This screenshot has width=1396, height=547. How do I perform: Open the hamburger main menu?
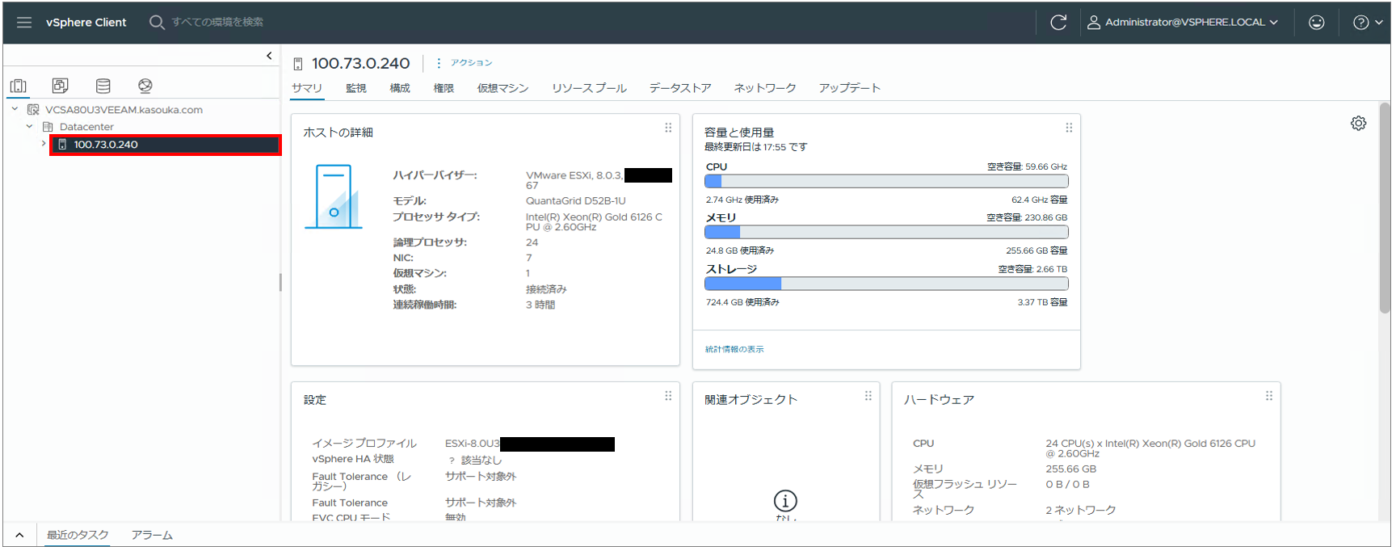[24, 23]
